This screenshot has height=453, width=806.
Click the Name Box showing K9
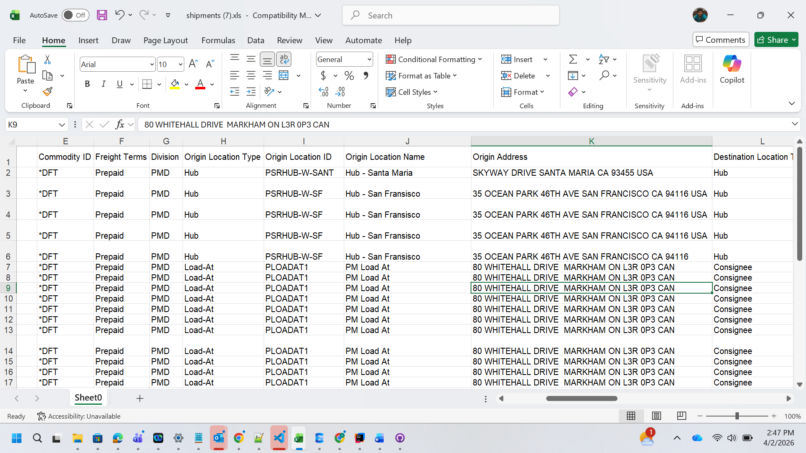tap(31, 125)
